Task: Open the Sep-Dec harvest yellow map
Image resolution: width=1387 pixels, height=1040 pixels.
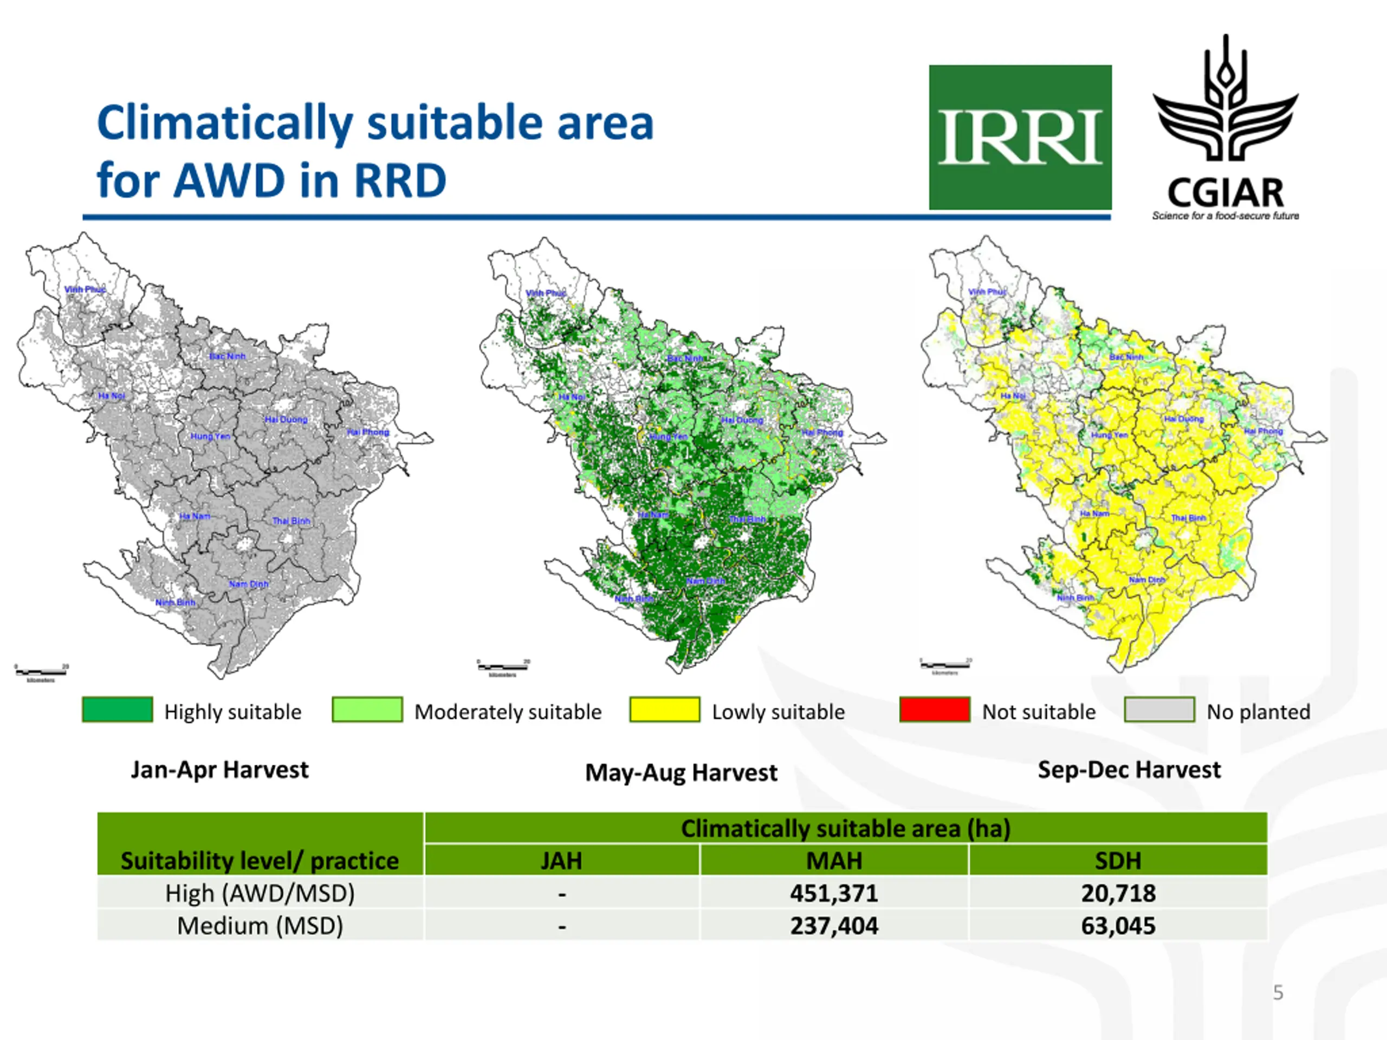Action: click(x=1124, y=456)
